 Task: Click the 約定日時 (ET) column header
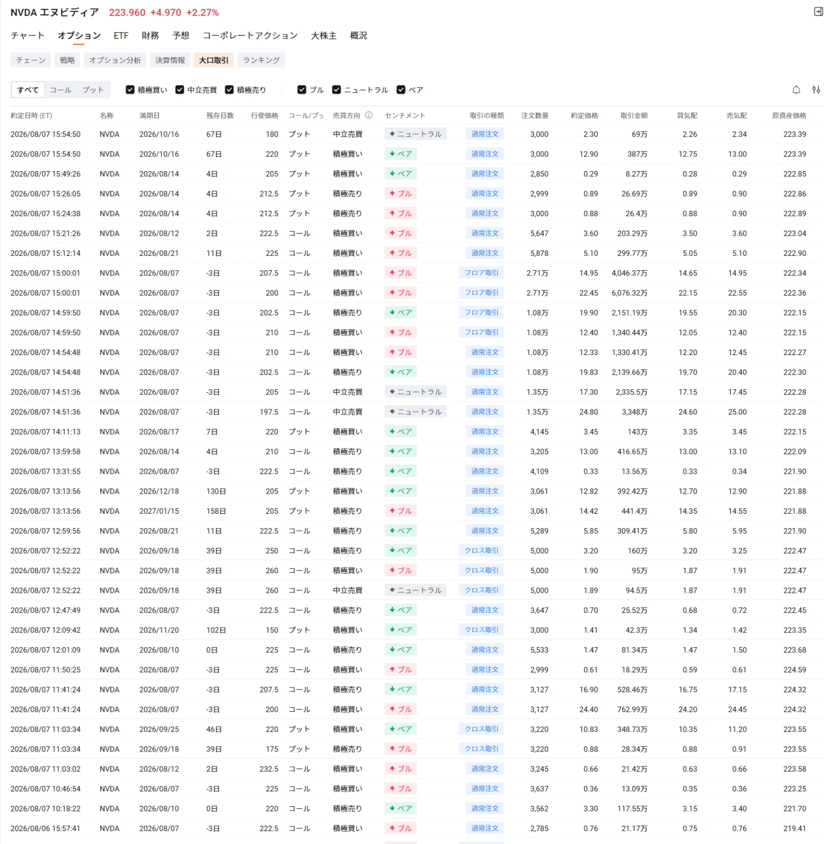click(x=31, y=115)
